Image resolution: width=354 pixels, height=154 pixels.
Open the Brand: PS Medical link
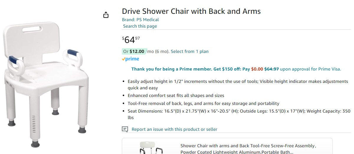[140, 20]
